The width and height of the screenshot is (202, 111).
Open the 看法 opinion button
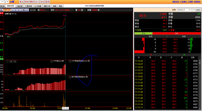21,2
